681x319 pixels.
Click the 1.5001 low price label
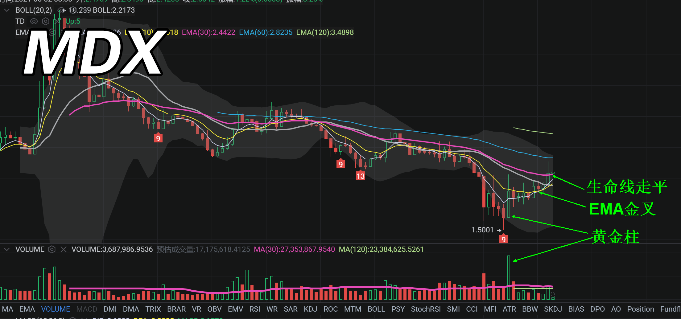pyautogui.click(x=483, y=230)
